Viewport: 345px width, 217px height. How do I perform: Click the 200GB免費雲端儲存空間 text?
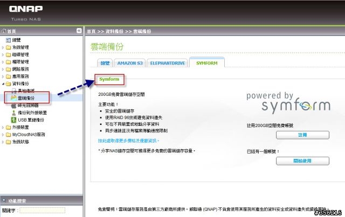coord(121,94)
